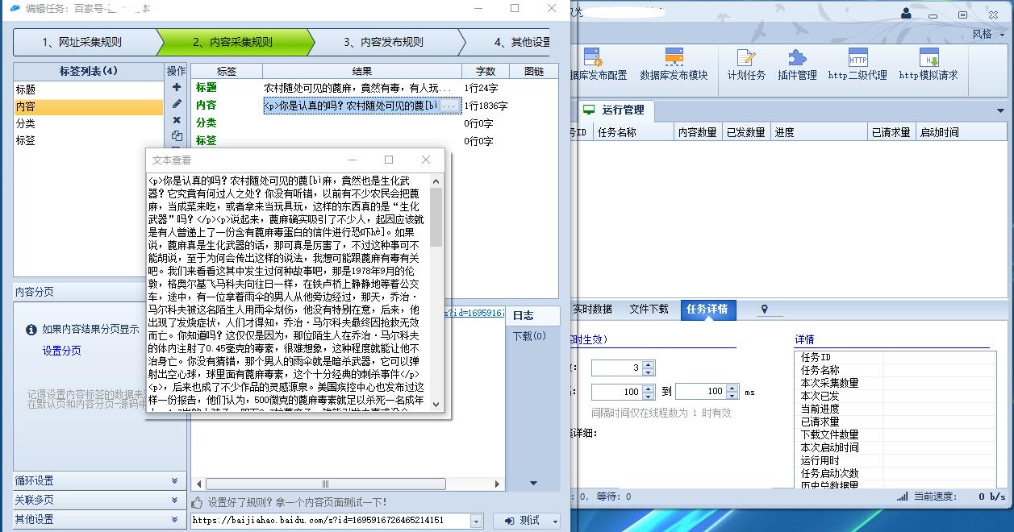Select 分类 in the tag list

26,123
